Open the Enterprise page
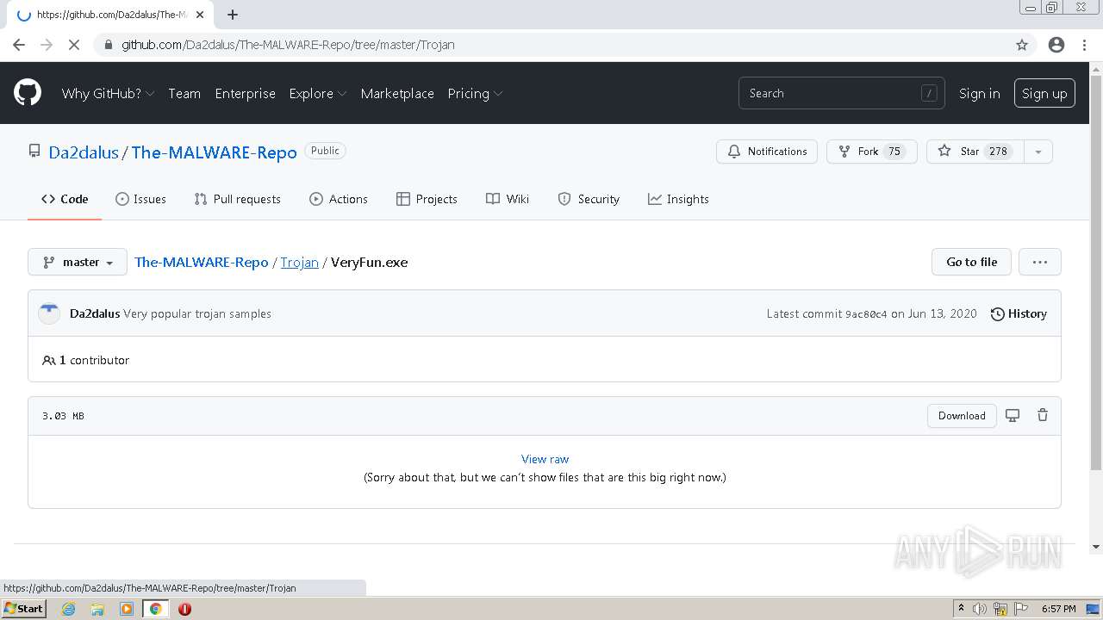Image resolution: width=1103 pixels, height=620 pixels. click(x=245, y=93)
